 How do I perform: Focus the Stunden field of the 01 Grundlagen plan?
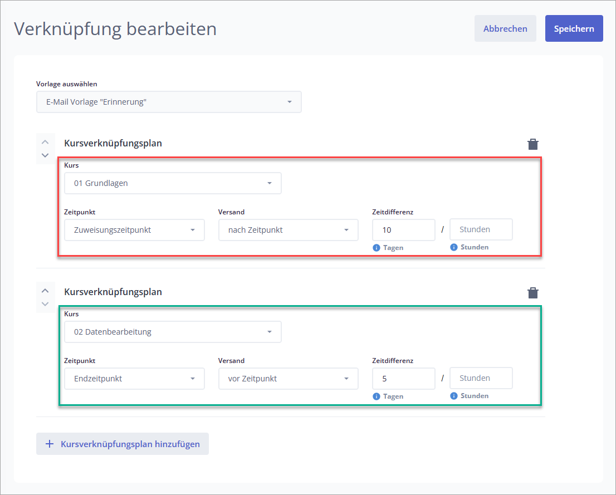click(x=481, y=229)
